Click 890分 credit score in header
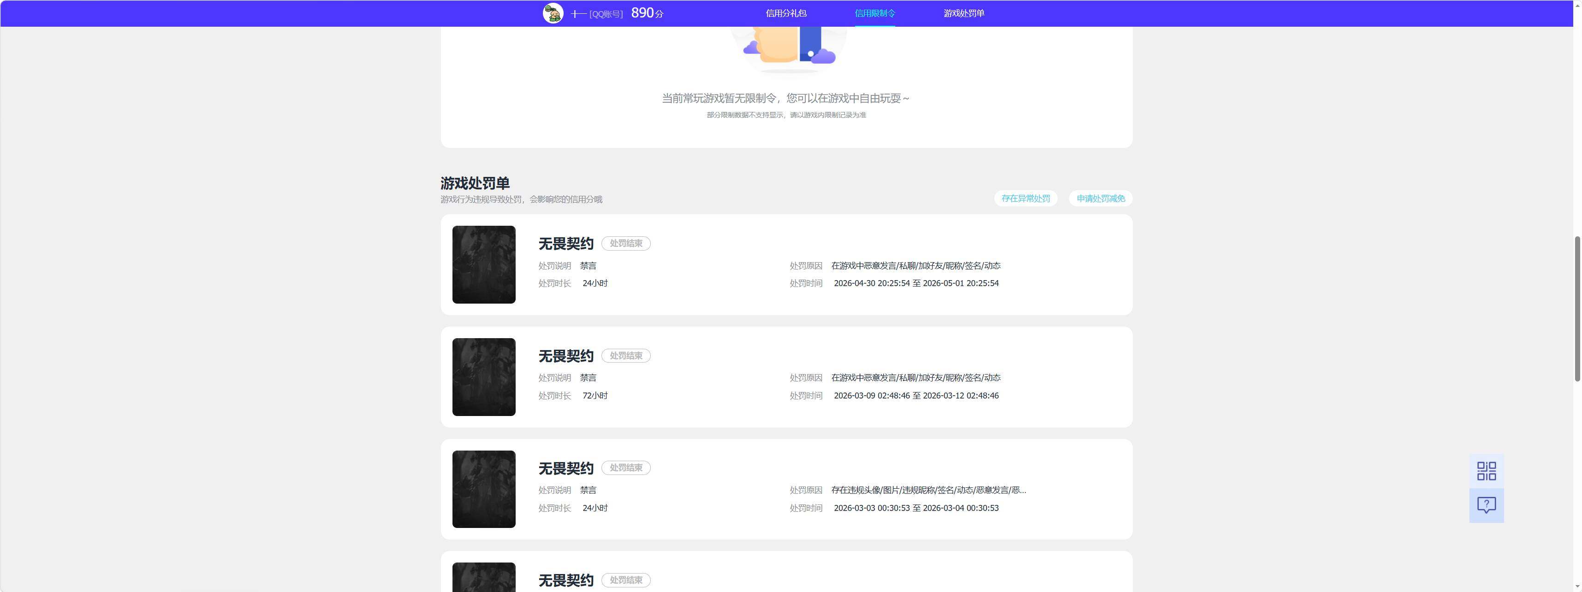1582x592 pixels. pyautogui.click(x=647, y=13)
